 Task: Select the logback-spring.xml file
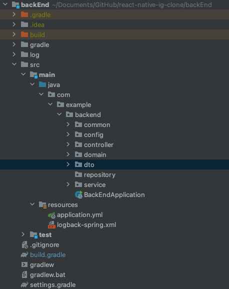click(x=86, y=225)
